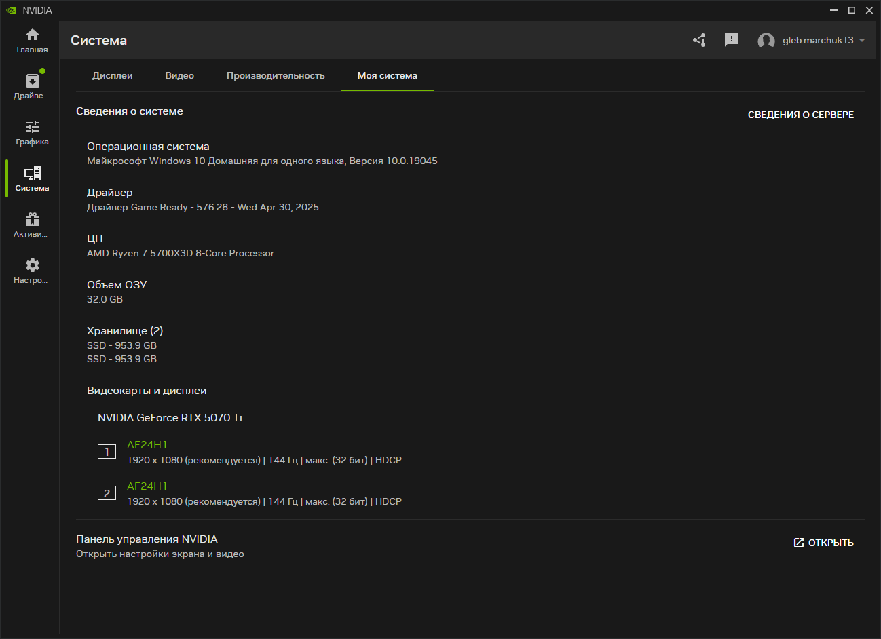
Task: Select the Система monitor icon in sidebar
Action: [x=32, y=173]
